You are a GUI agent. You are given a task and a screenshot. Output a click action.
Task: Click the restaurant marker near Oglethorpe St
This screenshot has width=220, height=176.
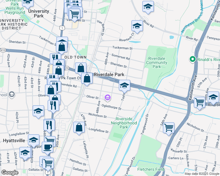(x=53, y=106)
